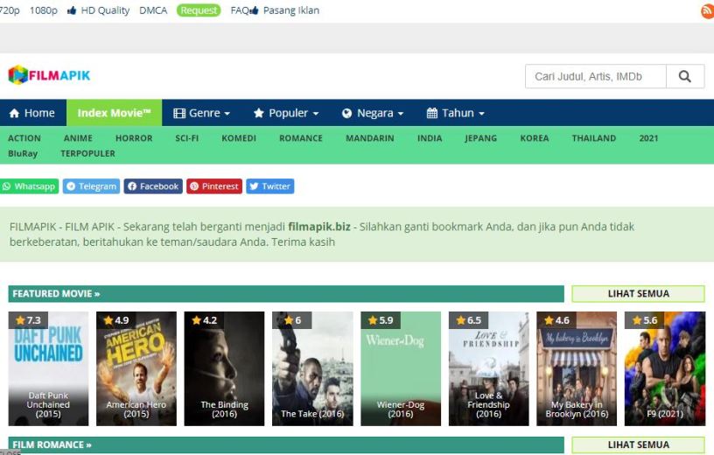Share via the Facebook button
This screenshot has width=714, height=455.
153,186
